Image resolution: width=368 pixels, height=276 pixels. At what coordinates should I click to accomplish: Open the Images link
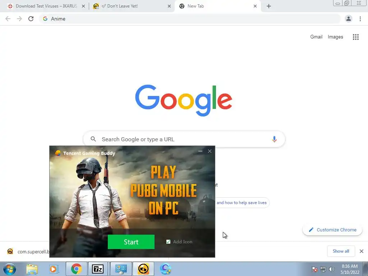335,37
